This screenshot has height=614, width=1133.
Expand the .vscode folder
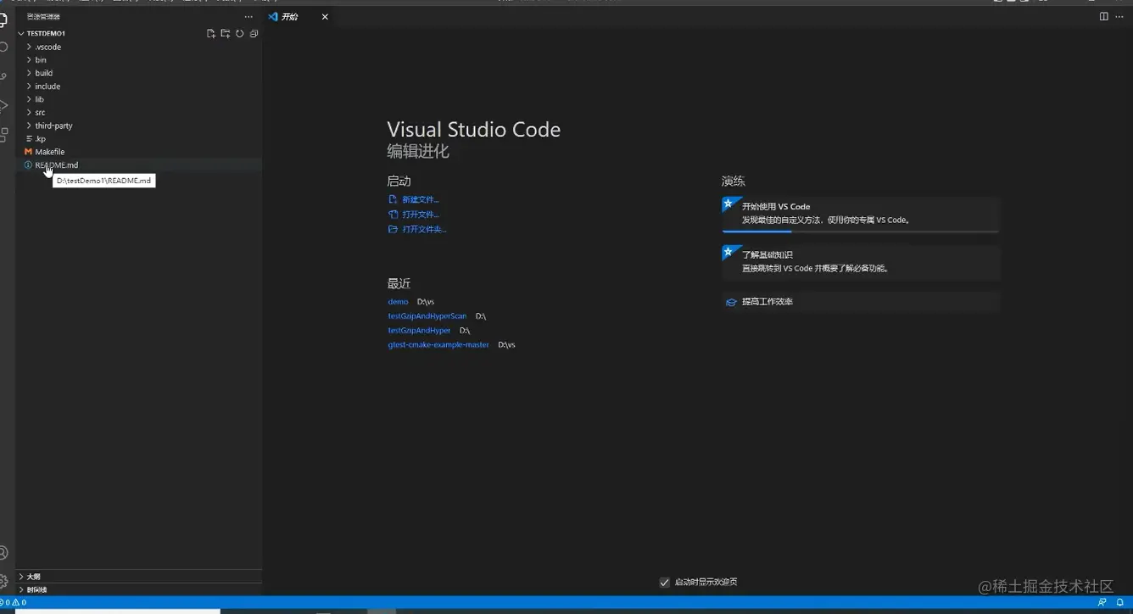139,47
